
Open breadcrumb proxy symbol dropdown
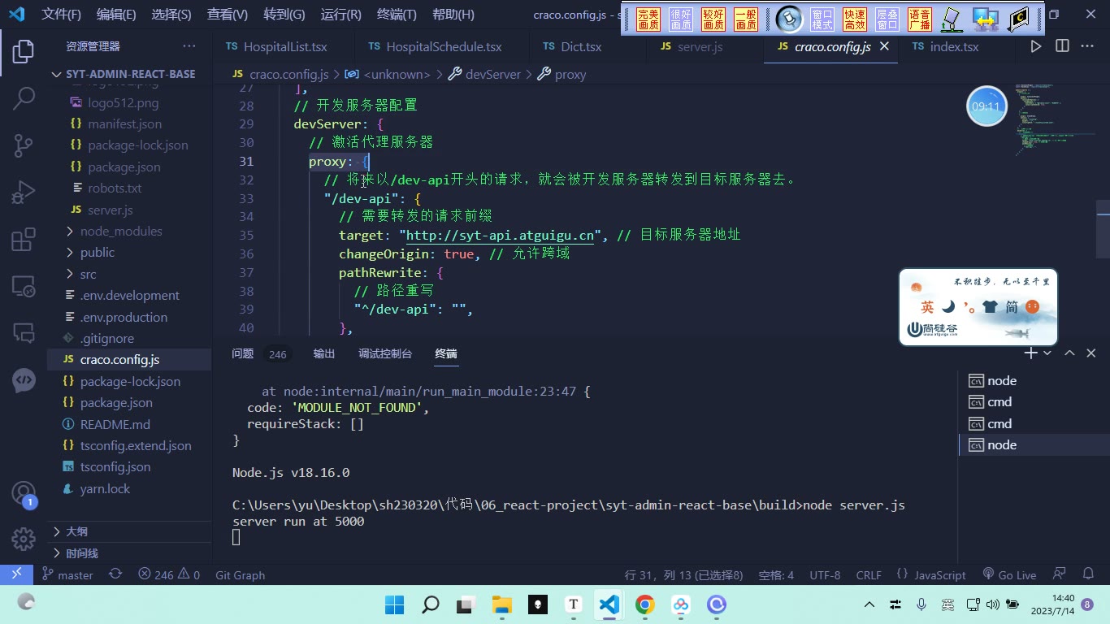562,74
